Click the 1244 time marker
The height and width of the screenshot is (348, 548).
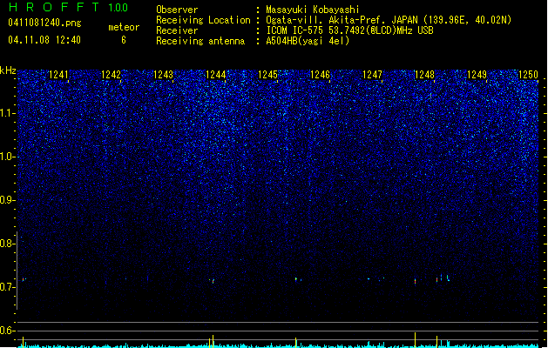(x=216, y=75)
